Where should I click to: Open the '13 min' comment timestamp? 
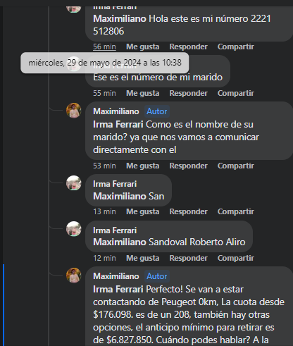[104, 211]
